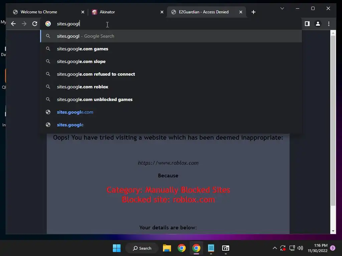Open the clock and date flyout
This screenshot has width=342, height=256.
[318, 248]
